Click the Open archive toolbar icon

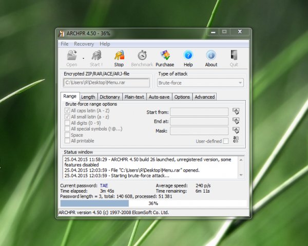click(x=72, y=59)
